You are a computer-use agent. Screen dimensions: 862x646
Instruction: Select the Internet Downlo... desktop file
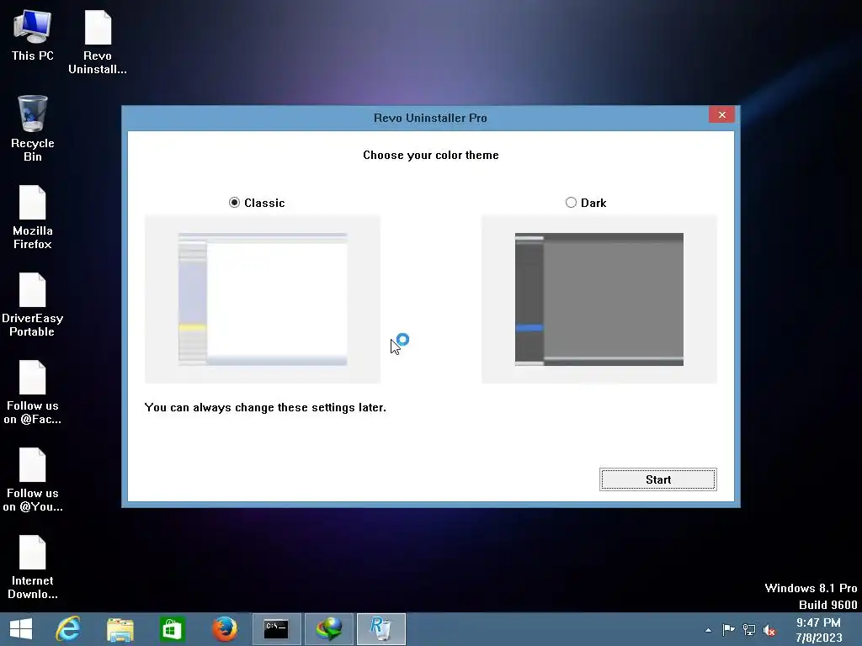[x=33, y=567]
